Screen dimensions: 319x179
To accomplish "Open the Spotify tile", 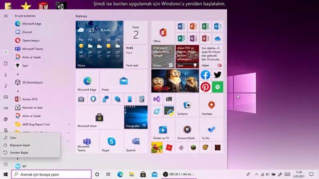I will [x=217, y=87].
